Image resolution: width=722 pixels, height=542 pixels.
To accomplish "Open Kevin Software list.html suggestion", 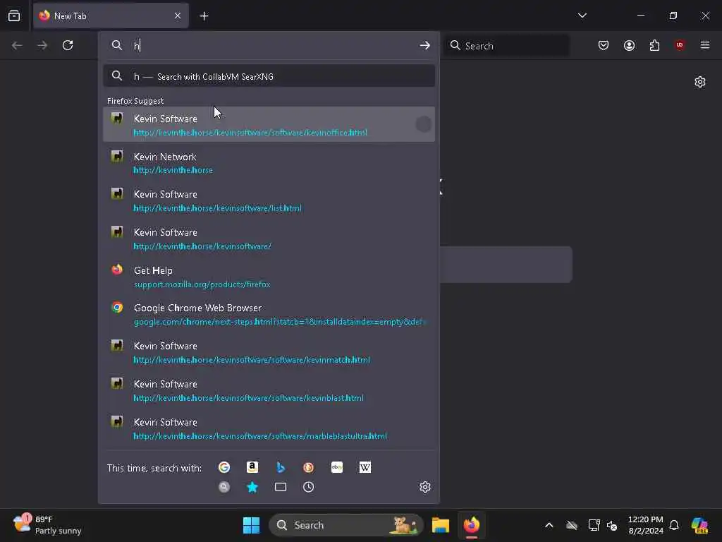I will 269,200.
